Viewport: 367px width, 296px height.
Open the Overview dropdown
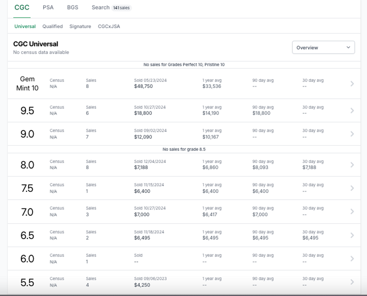pos(323,47)
